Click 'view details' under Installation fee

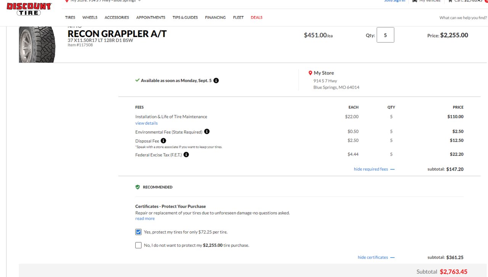pyautogui.click(x=146, y=123)
